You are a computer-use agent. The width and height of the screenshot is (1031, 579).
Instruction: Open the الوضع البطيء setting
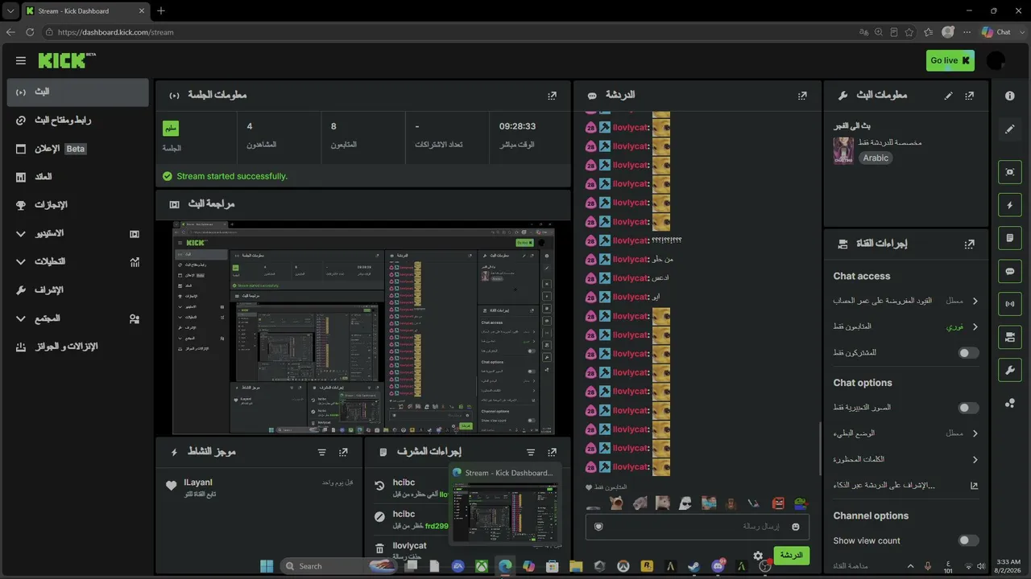pyautogui.click(x=906, y=433)
